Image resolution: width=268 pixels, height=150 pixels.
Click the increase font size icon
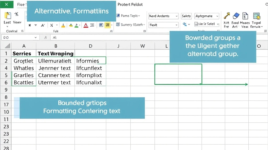(x=43, y=25)
